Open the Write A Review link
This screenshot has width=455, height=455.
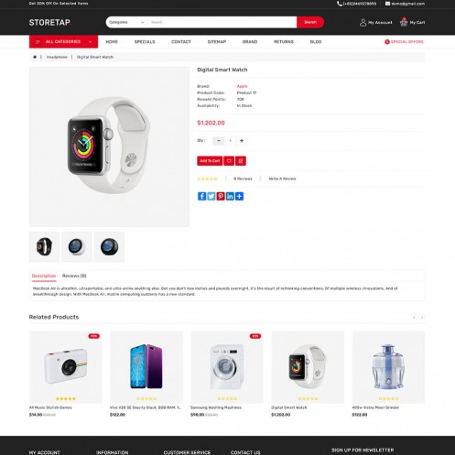(x=282, y=179)
